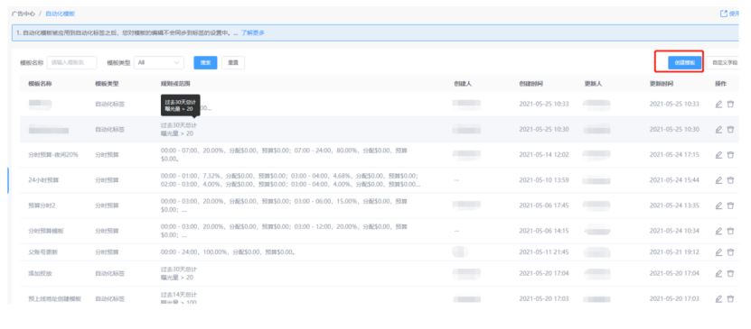The width and height of the screenshot is (751, 329).
Task: Click edit pencil in the 2021-05-25 10:30 row
Action: pos(718,130)
